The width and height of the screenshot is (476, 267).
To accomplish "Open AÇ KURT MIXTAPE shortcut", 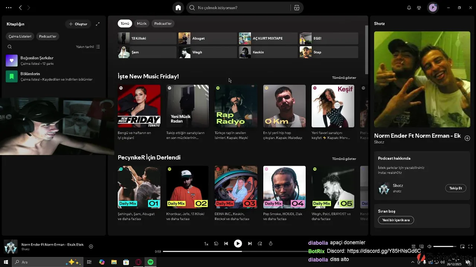I will click(x=268, y=38).
